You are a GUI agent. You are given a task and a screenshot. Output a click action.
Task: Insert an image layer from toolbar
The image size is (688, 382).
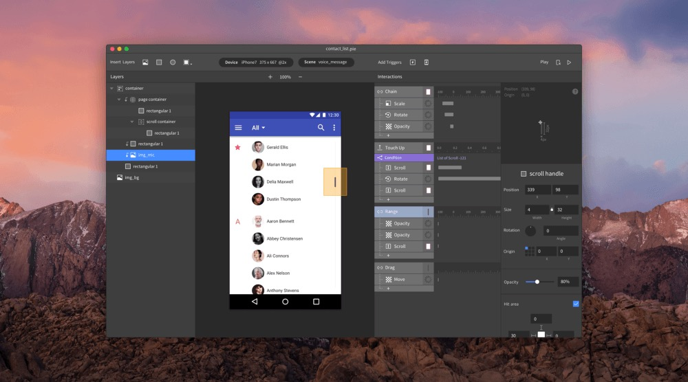[145, 63]
